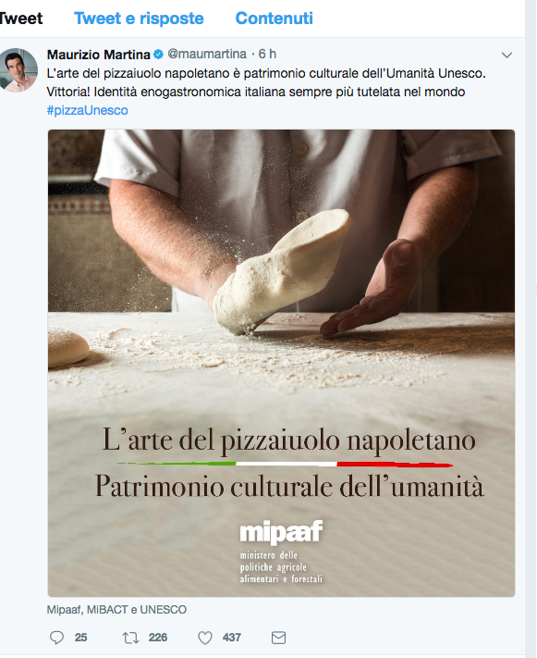Click the 437 likes count

coord(232,638)
